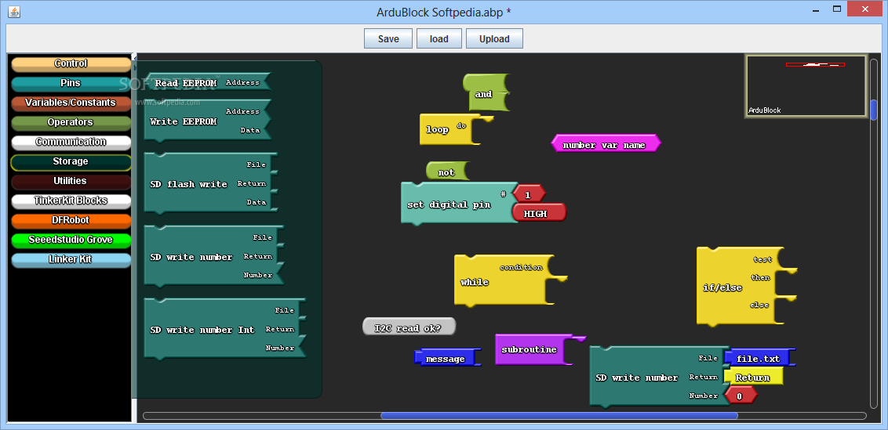Click the load button
The image size is (888, 430).
439,39
